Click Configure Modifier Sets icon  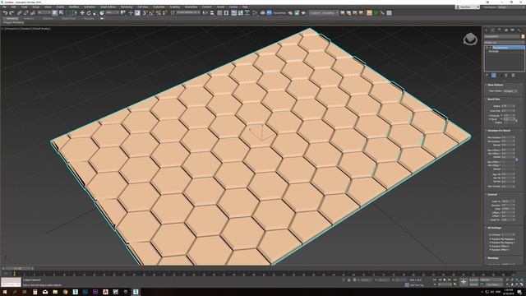tap(513, 75)
